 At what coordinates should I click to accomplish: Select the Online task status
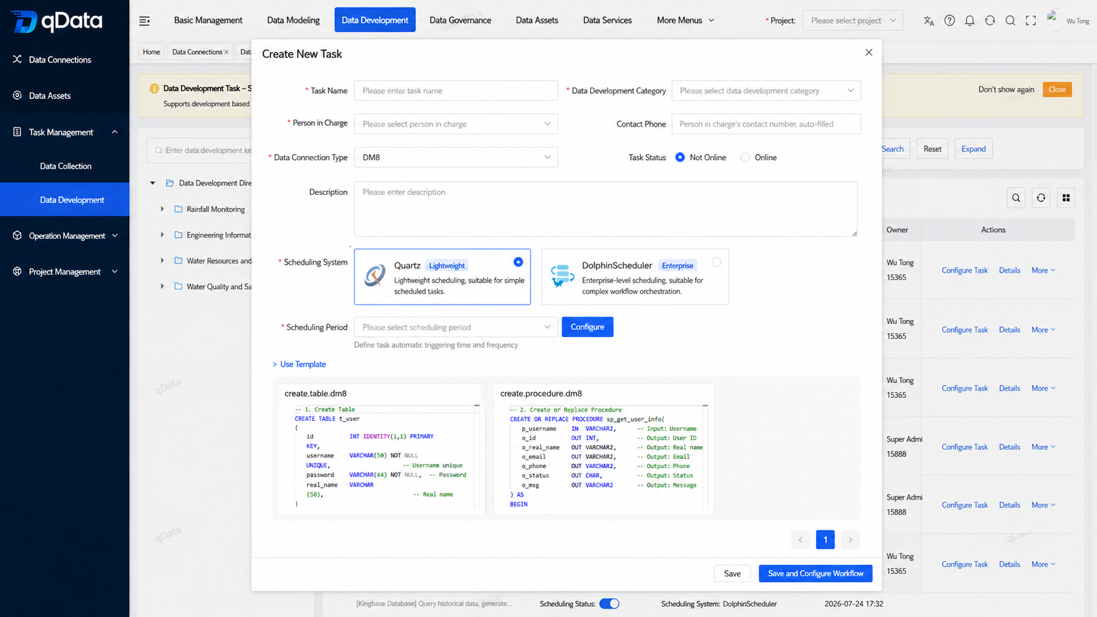[745, 157]
